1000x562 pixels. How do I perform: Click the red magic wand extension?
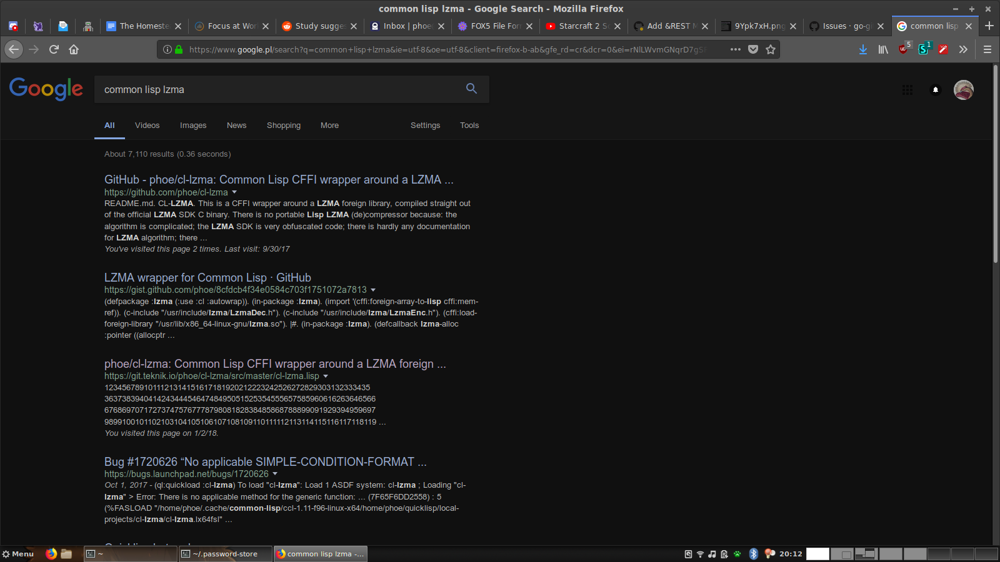[x=943, y=49]
